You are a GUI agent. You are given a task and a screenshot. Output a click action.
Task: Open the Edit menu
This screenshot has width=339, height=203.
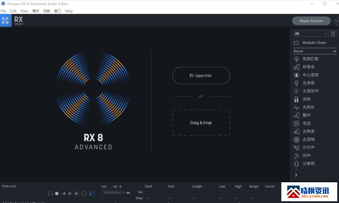[13, 11]
